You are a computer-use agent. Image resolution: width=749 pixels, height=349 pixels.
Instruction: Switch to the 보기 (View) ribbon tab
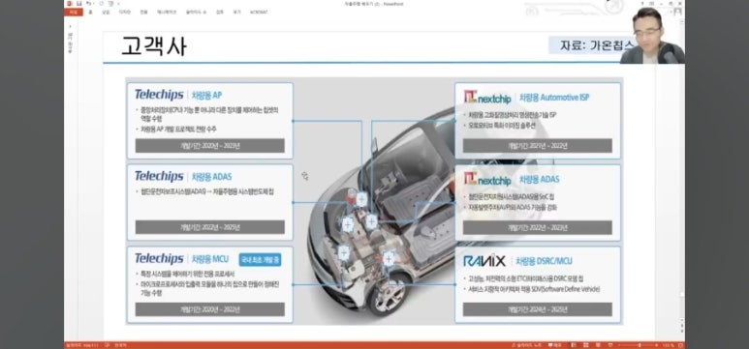237,12
